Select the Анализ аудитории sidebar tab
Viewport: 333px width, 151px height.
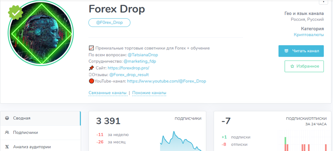click(40, 147)
